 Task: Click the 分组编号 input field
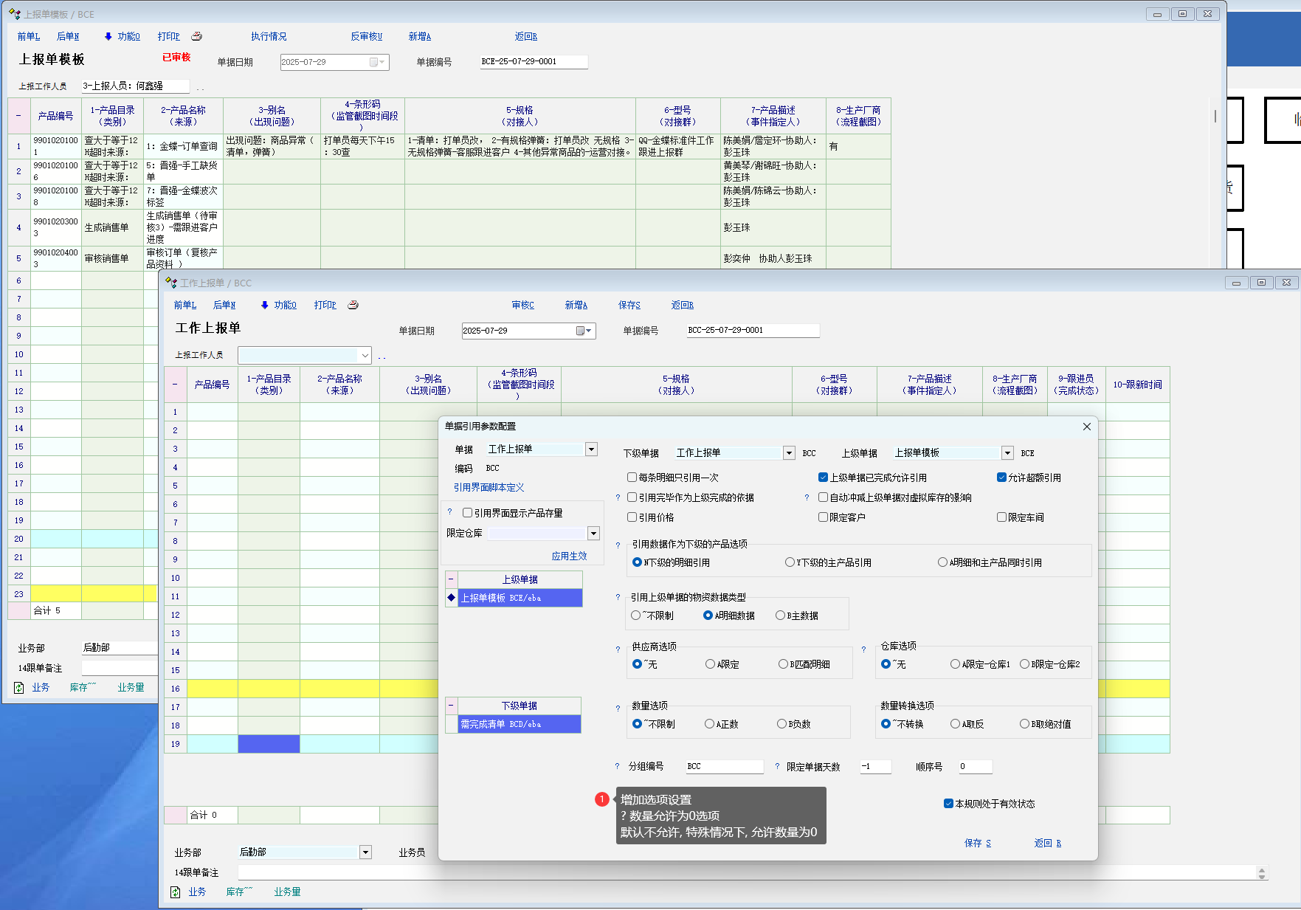724,767
